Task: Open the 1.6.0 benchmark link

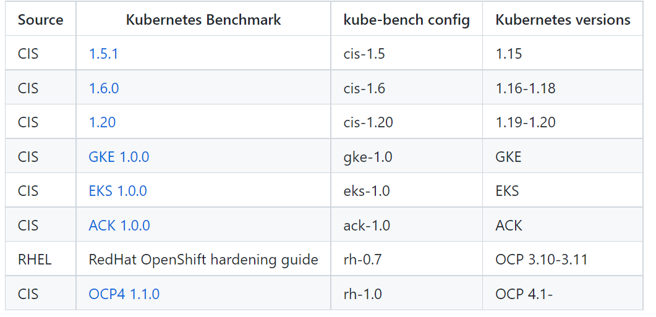Action: (104, 88)
